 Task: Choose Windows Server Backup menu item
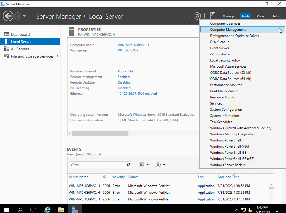(243, 165)
